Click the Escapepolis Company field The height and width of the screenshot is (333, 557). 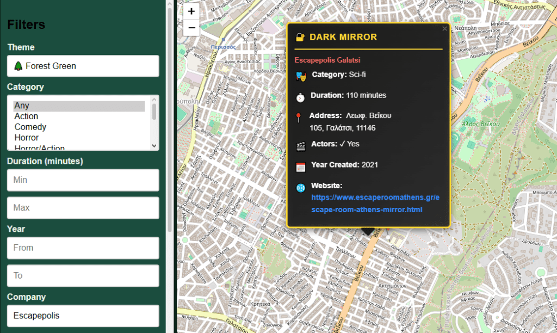click(x=83, y=316)
